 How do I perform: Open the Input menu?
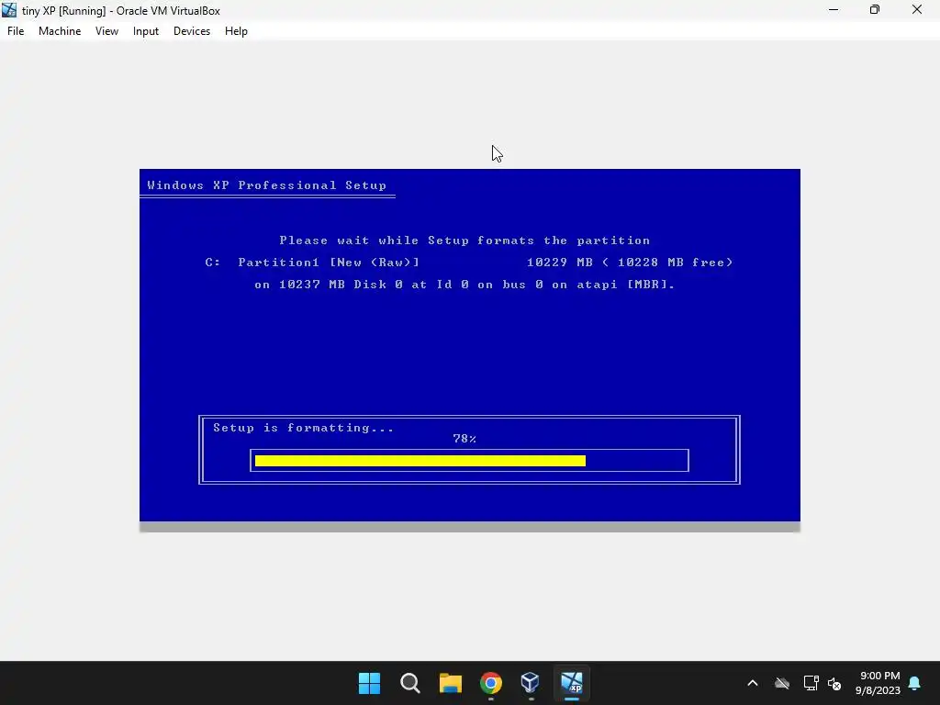[146, 31]
